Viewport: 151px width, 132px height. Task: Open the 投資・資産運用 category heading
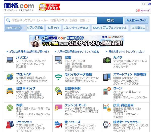pos(123,105)
